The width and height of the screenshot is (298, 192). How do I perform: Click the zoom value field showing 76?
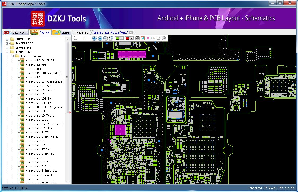pos(85,38)
